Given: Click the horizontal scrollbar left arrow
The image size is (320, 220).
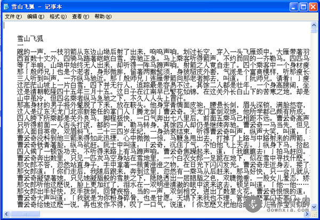Looking at the screenshot, I should click(x=6, y=214).
